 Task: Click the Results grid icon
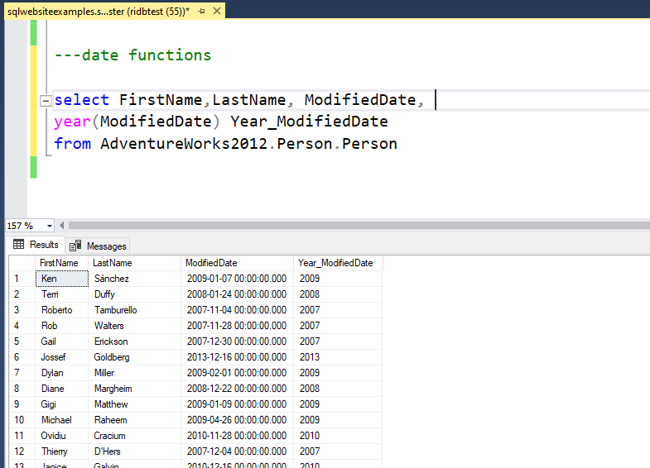19,244
